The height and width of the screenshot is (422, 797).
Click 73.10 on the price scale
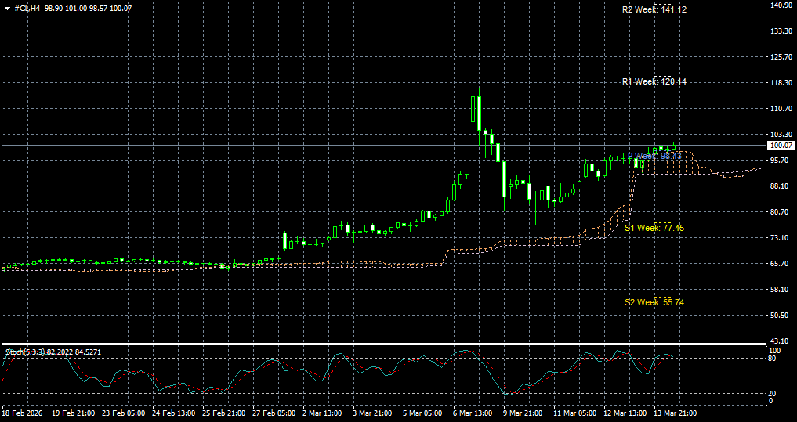pyautogui.click(x=779, y=238)
